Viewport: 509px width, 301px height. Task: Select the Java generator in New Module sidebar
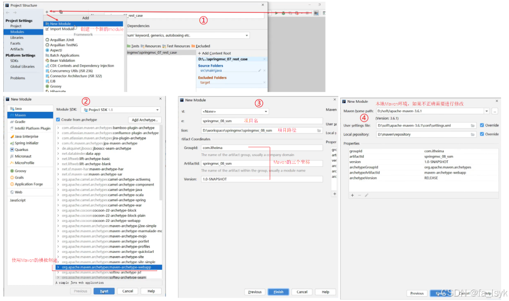click(x=30, y=109)
